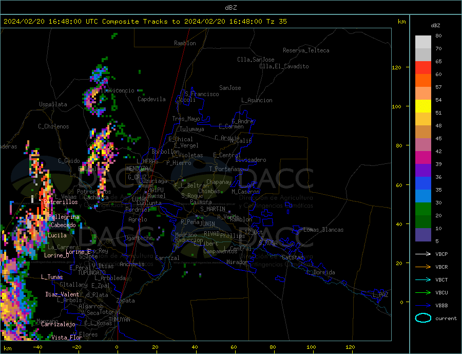Image resolution: width=462 pixels, height=354 pixels.
Task: Click the orange VBCR arrow legend symbol
Action: (423, 267)
